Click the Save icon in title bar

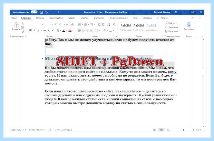[41, 12]
